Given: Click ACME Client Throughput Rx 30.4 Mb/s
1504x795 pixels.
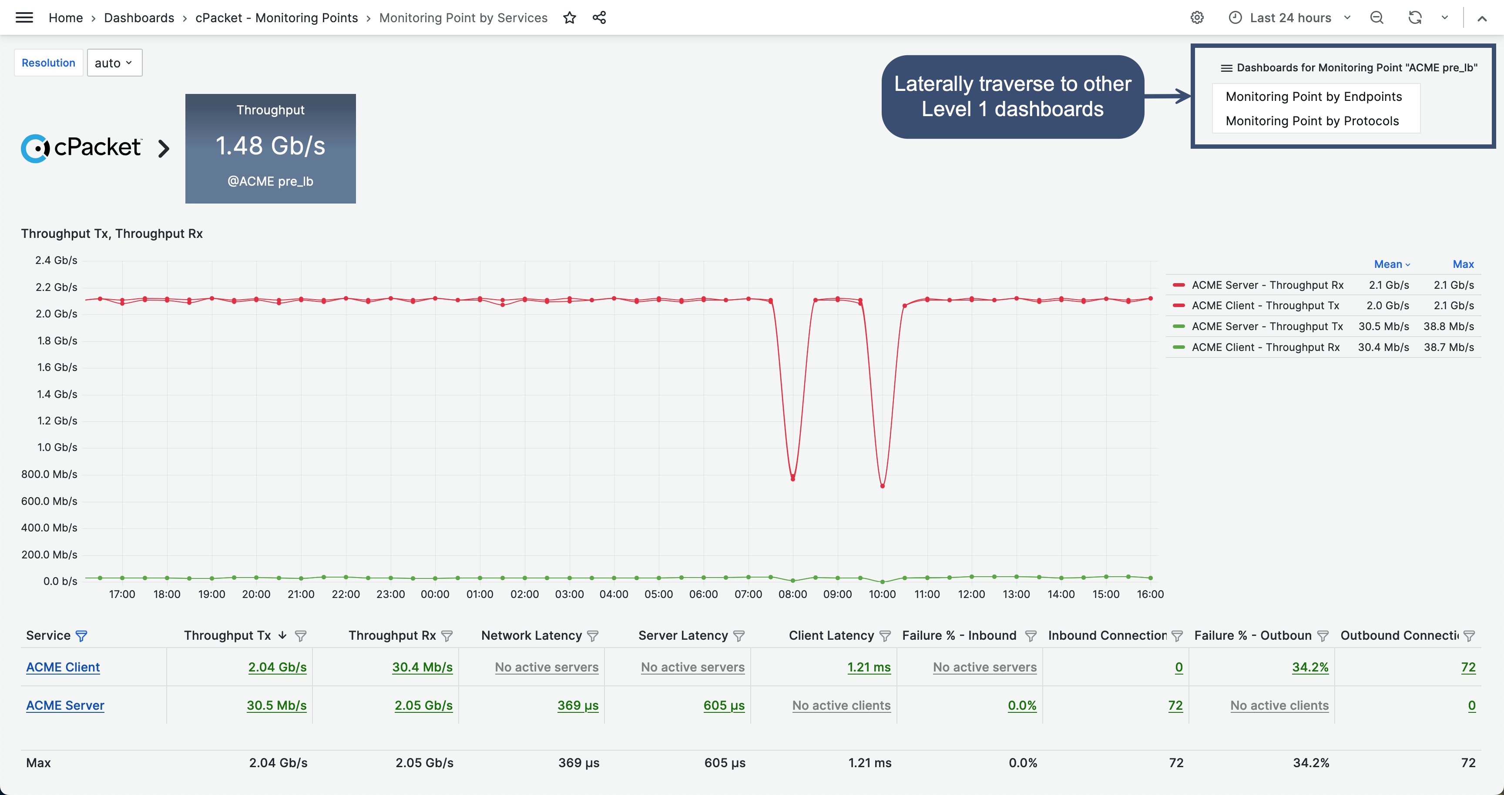Looking at the screenshot, I should tap(422, 667).
